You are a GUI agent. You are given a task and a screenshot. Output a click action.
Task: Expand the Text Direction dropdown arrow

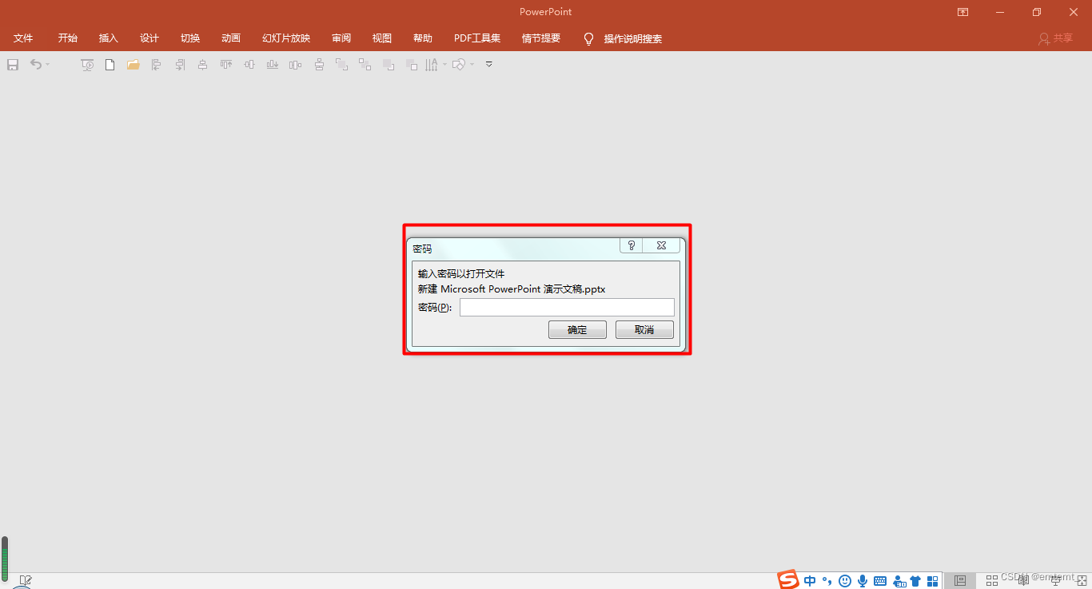tap(444, 65)
